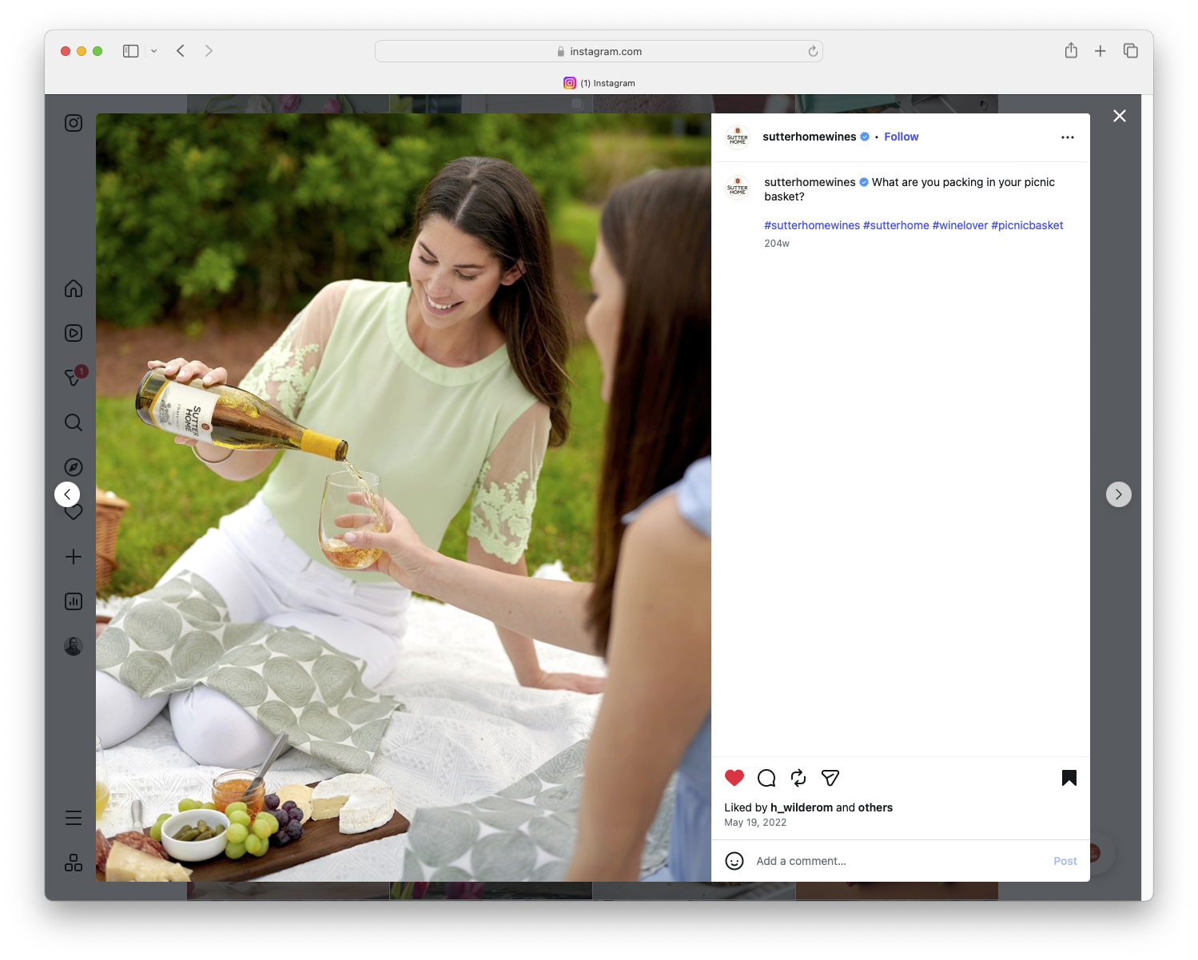Open the #picnicbasket hashtag link
The height and width of the screenshot is (960, 1198).
coord(1027,225)
